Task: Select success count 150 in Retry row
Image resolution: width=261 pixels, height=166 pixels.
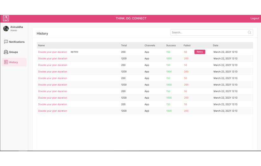Action: [x=168, y=52]
